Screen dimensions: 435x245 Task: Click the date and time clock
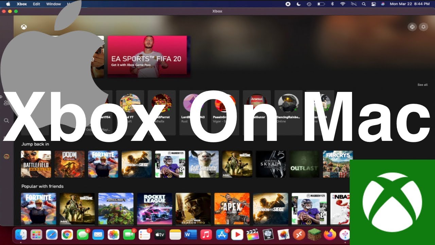tap(410, 4)
